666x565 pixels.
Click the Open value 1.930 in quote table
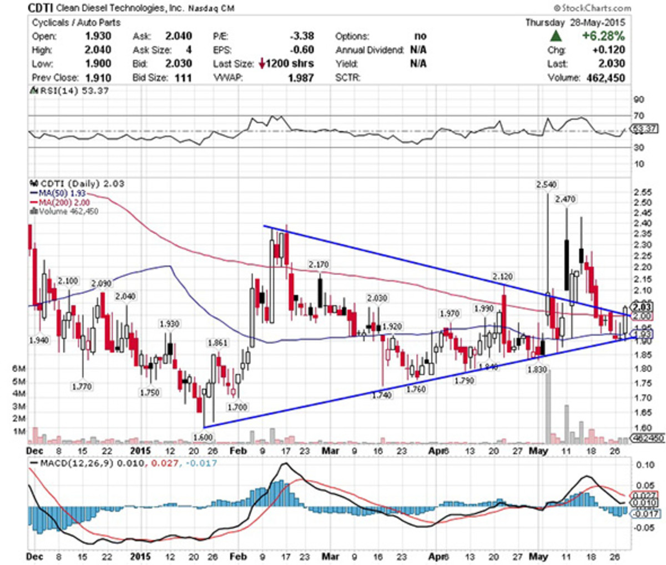98,36
